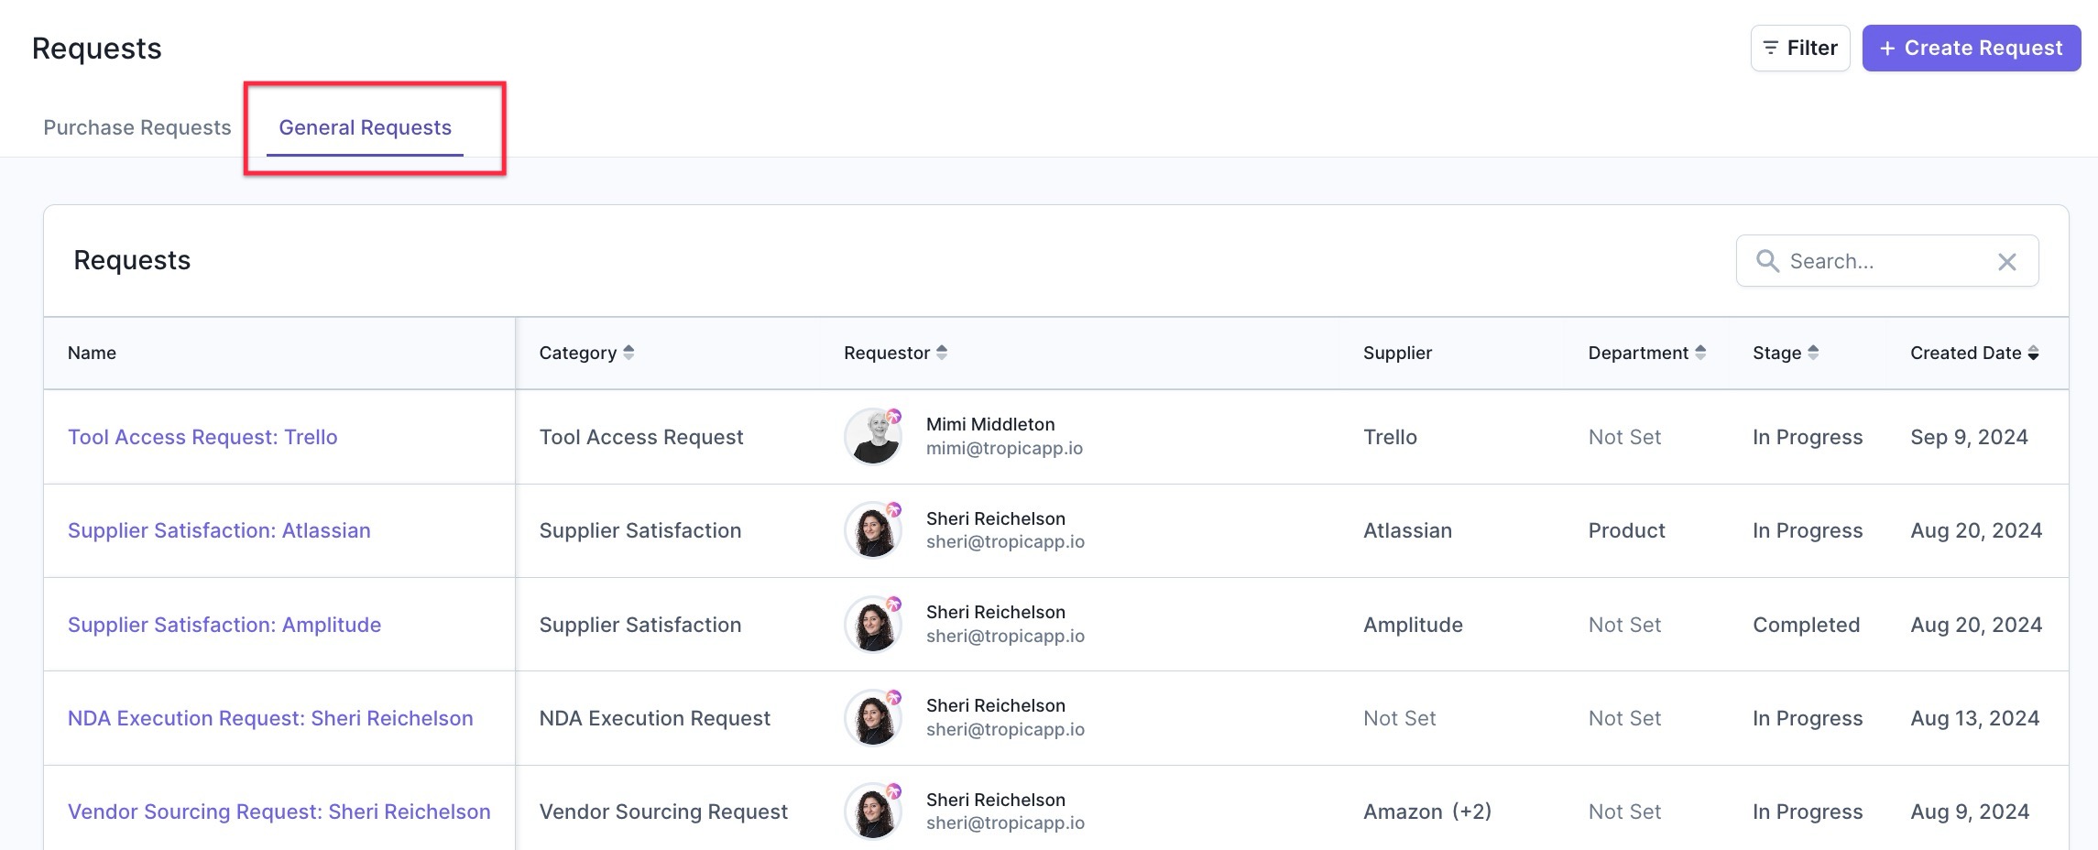Open Supplier Satisfaction: Atlassian request
Viewport: 2098px width, 850px height.
point(219,530)
